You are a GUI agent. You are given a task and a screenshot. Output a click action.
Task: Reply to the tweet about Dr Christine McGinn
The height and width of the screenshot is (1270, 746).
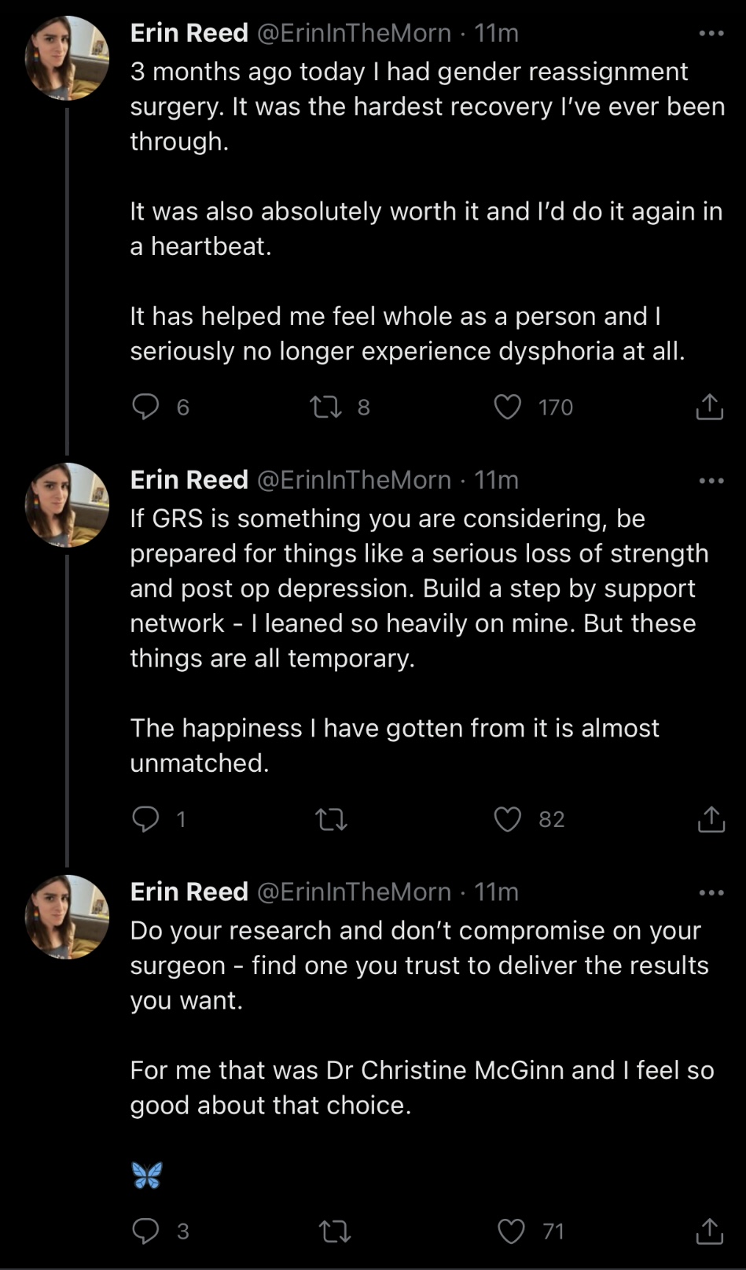coord(145,1231)
